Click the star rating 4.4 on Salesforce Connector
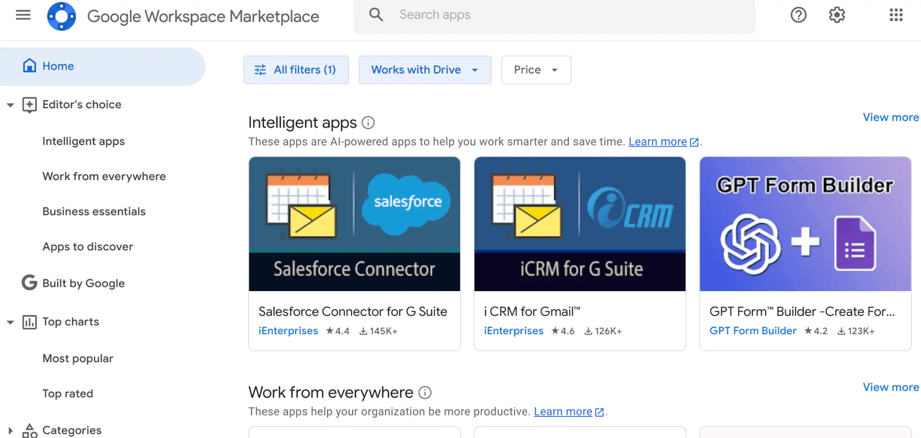This screenshot has height=438, width=921. (338, 331)
